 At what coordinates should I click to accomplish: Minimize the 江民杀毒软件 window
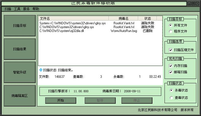point(189,4)
